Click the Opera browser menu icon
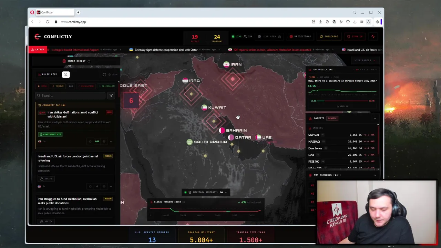 (32, 12)
